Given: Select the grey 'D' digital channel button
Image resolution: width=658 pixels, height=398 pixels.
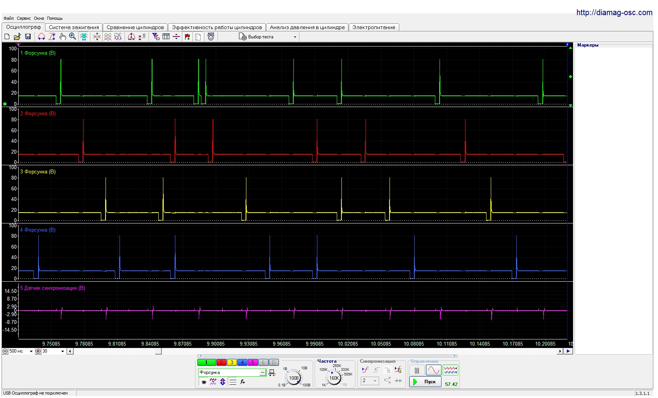Looking at the screenshot, I should click(x=274, y=362).
